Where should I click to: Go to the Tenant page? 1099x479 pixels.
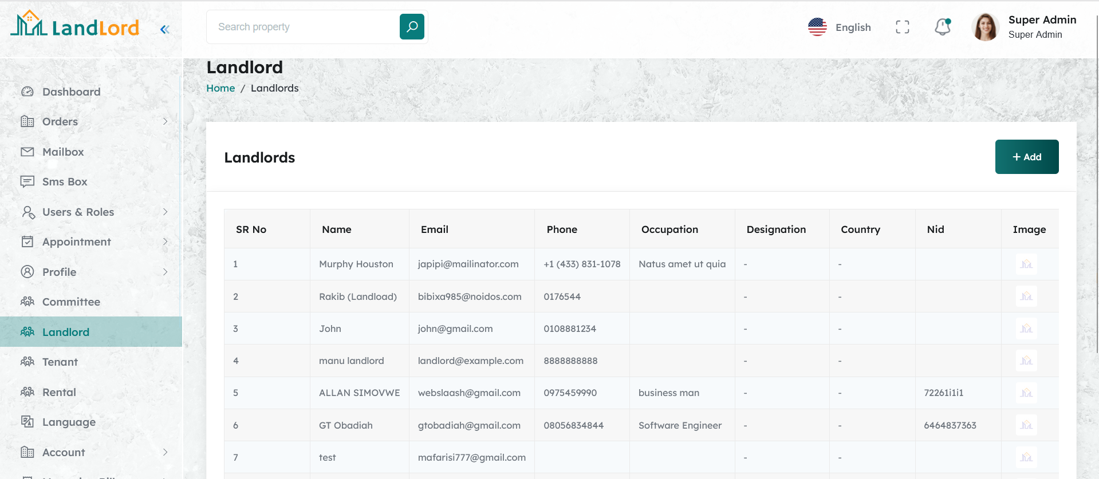(60, 362)
